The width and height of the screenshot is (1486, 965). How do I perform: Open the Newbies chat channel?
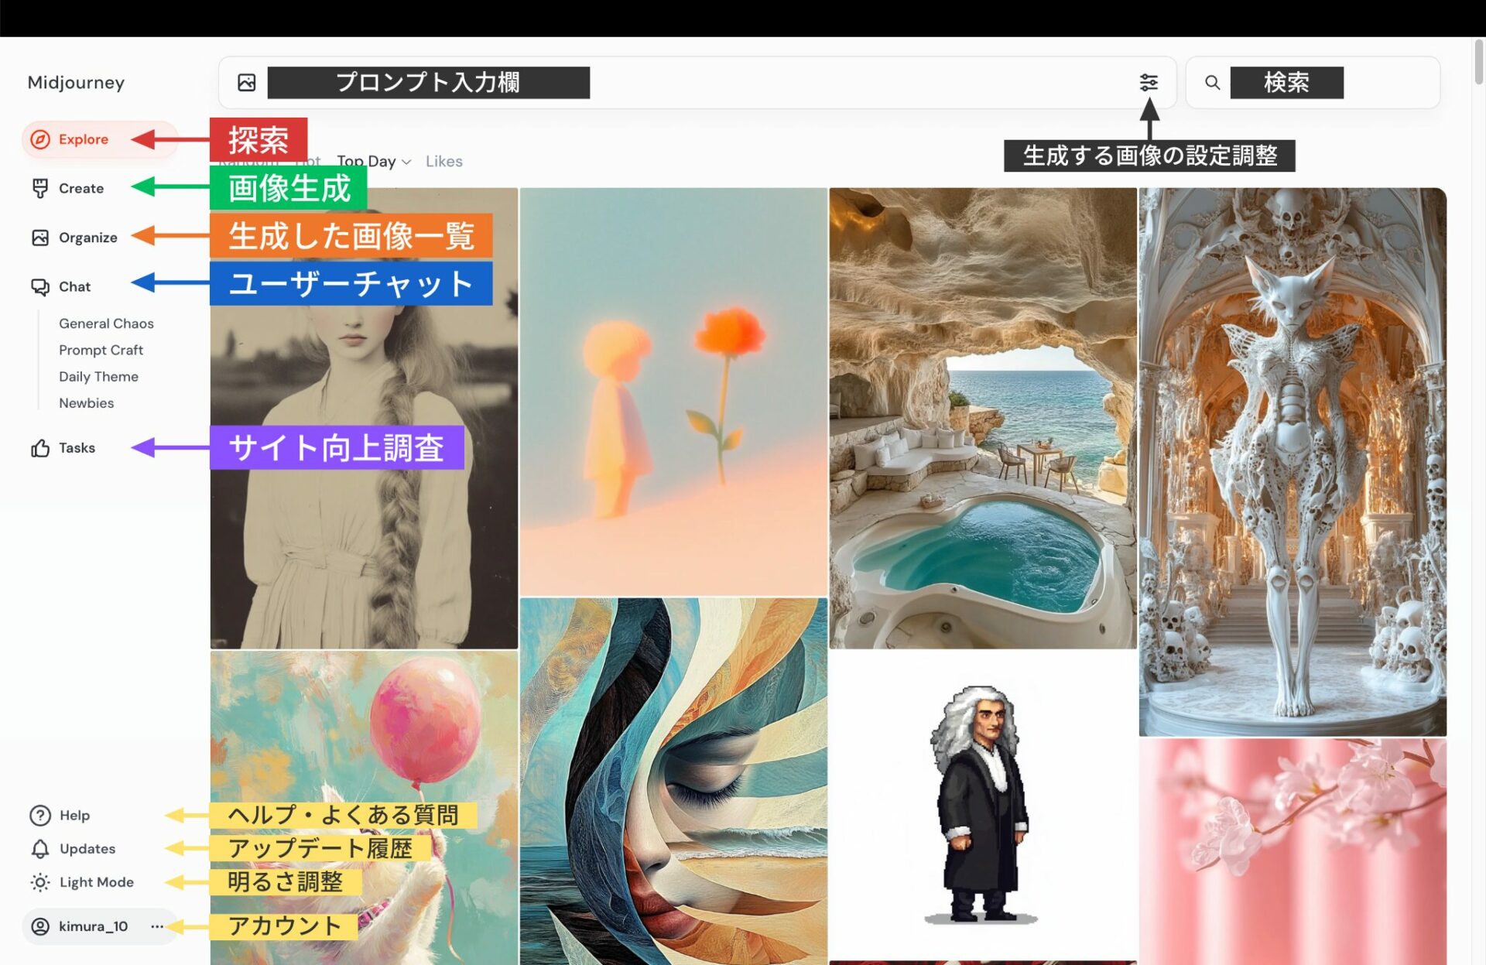pos(86,402)
